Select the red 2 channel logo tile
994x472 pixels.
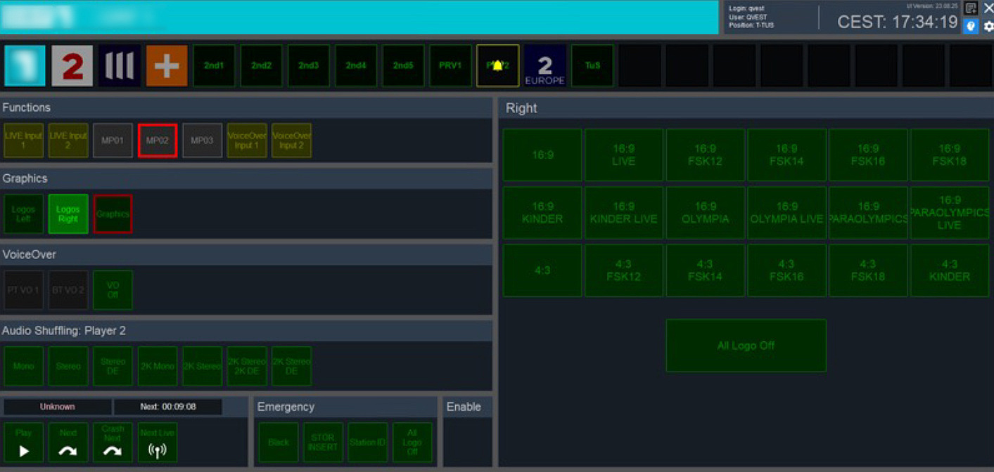point(72,66)
